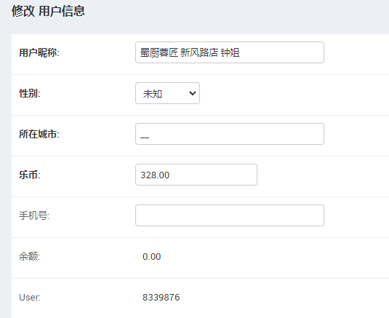Click the empty 手机号 phone field
The width and height of the screenshot is (389, 318).
point(230,215)
